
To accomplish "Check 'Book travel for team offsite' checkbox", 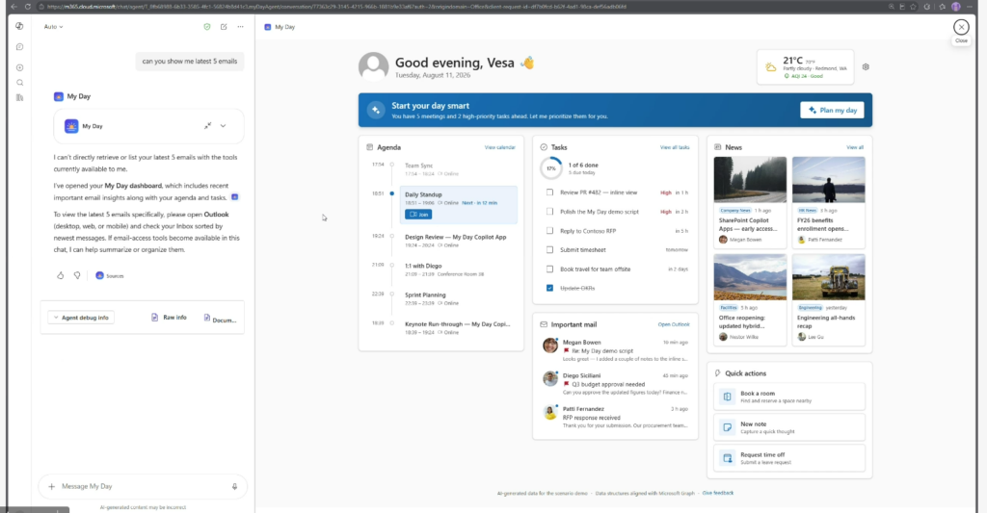I will click(x=549, y=269).
